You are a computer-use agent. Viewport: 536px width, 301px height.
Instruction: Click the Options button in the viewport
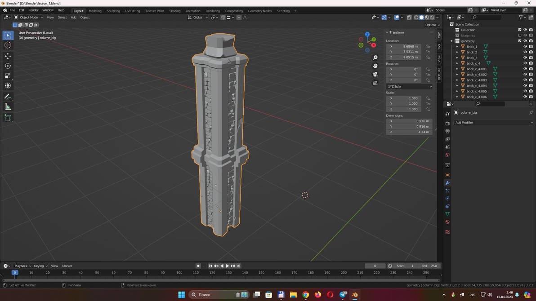pos(433,25)
